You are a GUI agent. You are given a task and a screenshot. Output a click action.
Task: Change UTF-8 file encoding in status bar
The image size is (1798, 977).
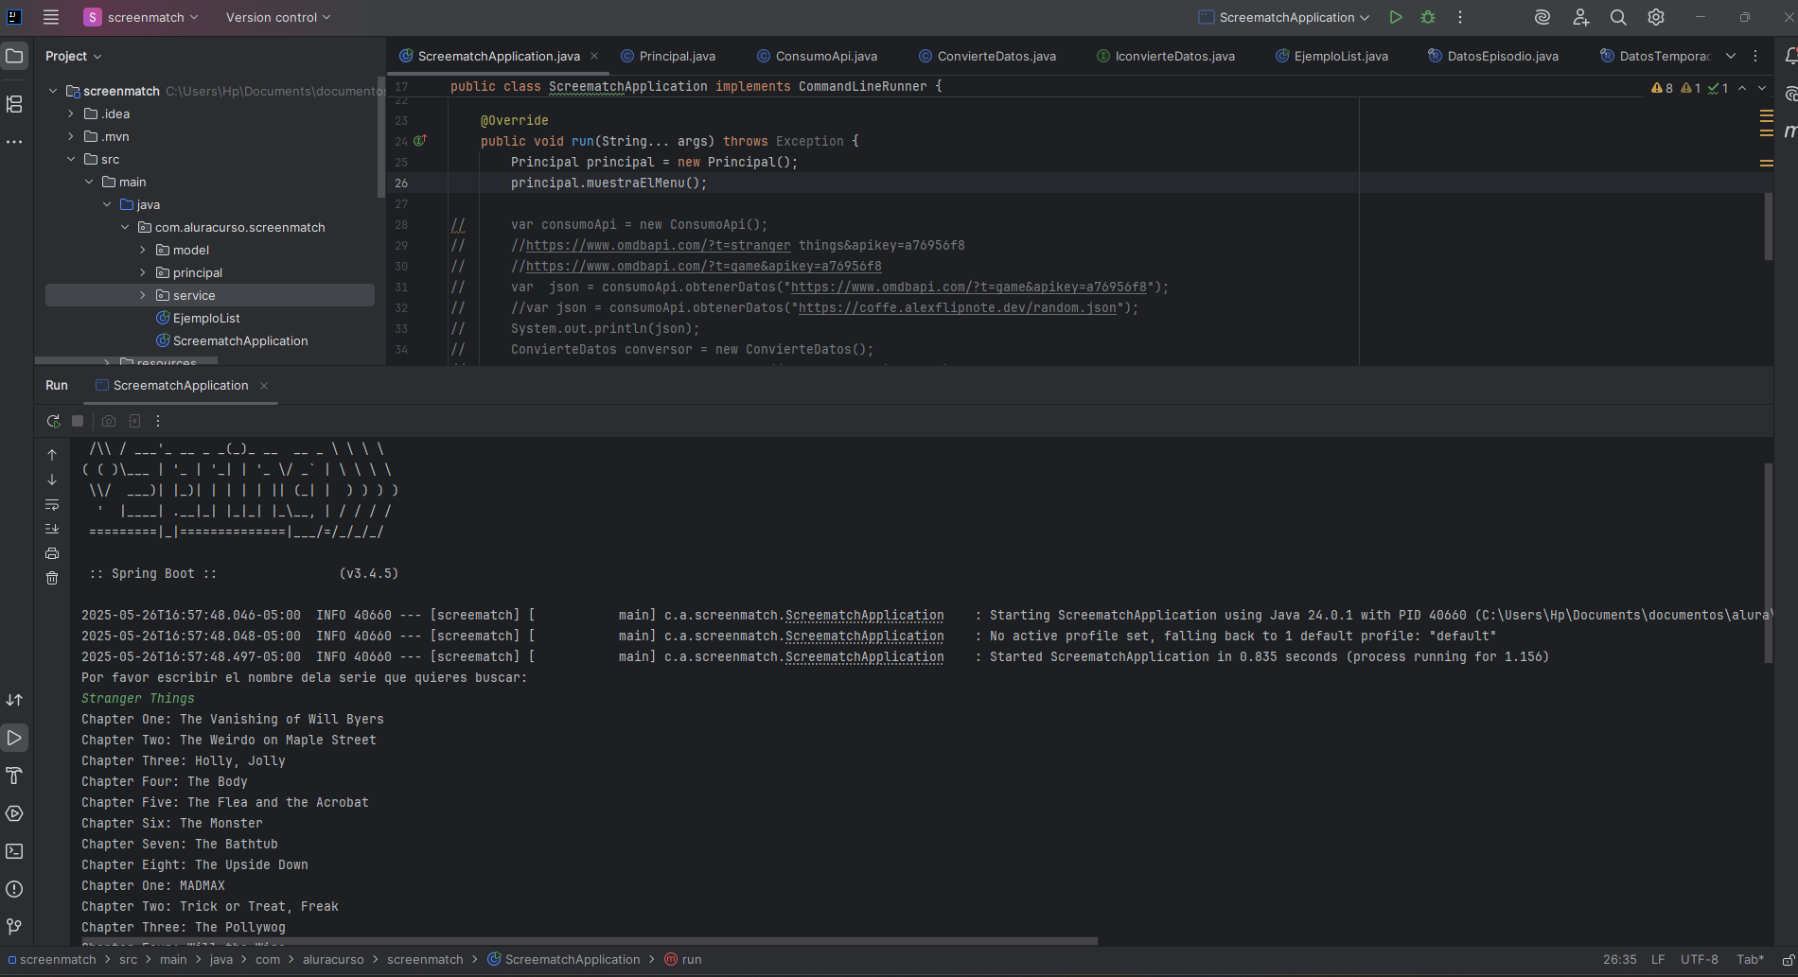[x=1700, y=959]
